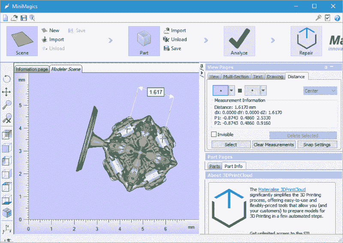Select the Rotate view tool
The height and width of the screenshot is (243, 343).
(x=7, y=79)
